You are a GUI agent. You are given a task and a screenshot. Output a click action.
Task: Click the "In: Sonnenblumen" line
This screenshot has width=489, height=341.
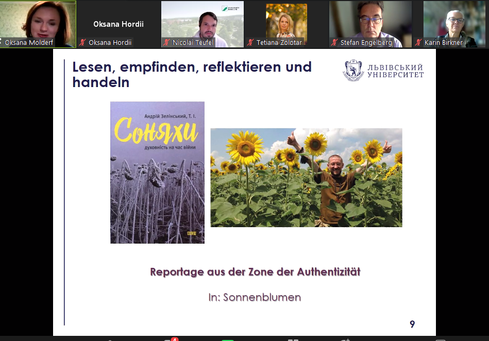click(255, 297)
